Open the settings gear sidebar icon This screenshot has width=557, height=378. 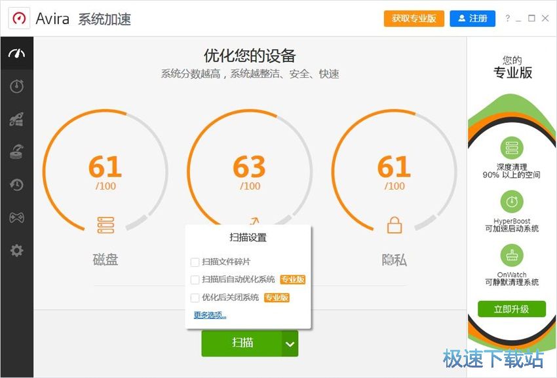click(x=16, y=250)
